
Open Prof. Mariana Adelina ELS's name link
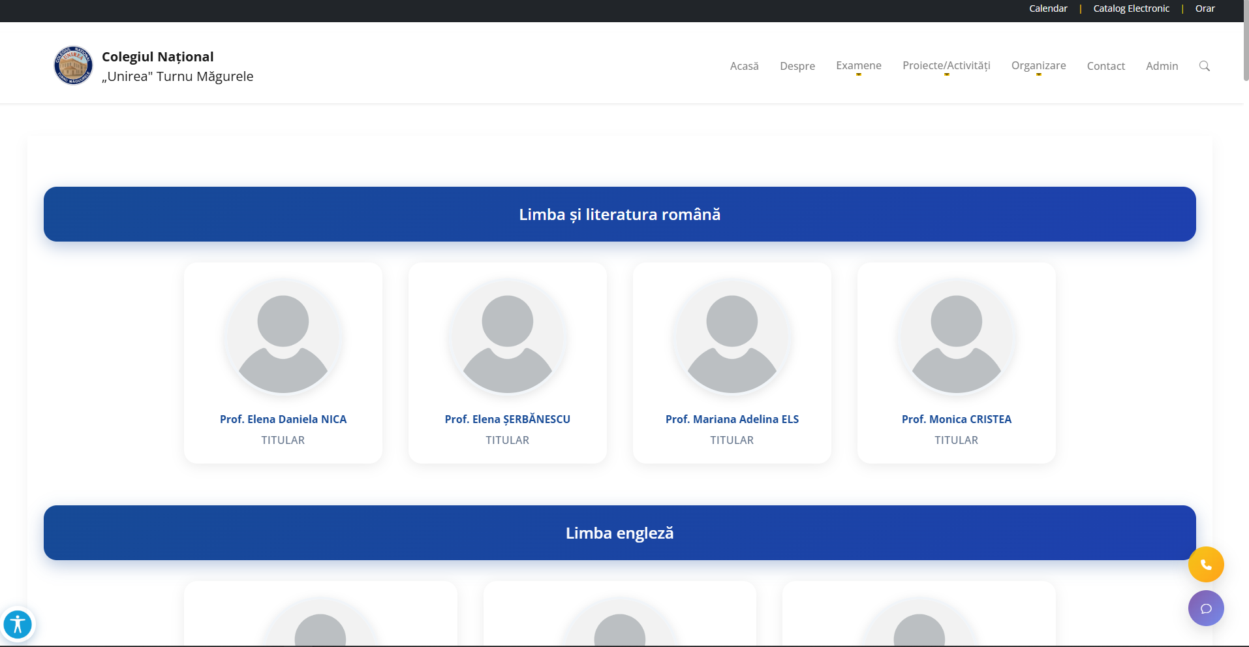(x=732, y=419)
